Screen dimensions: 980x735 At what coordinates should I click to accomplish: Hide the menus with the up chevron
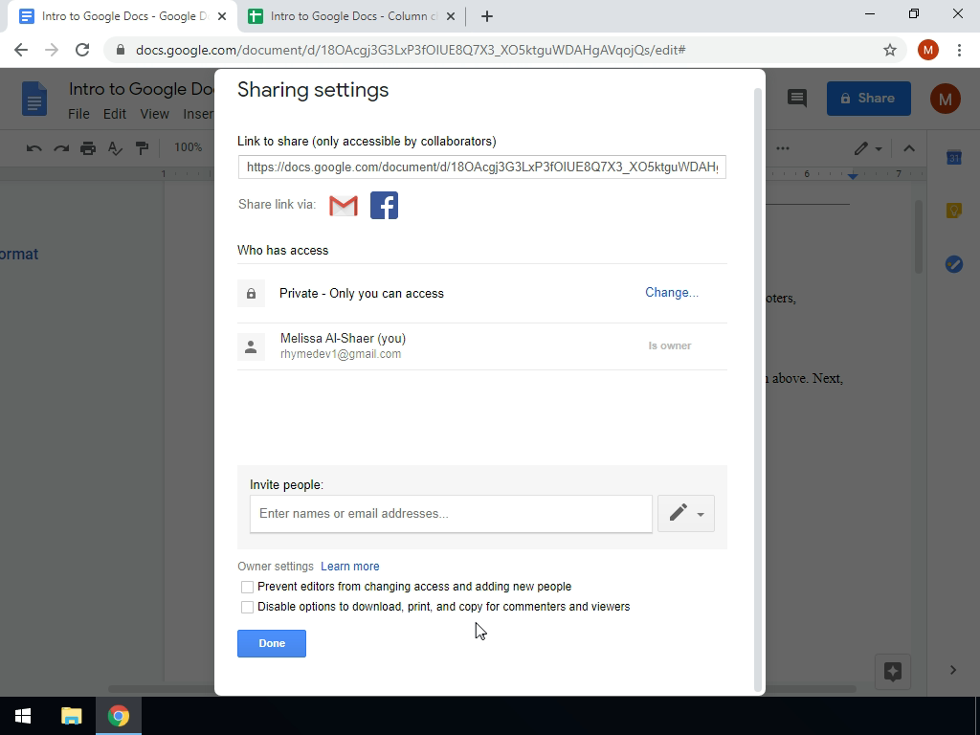(909, 148)
